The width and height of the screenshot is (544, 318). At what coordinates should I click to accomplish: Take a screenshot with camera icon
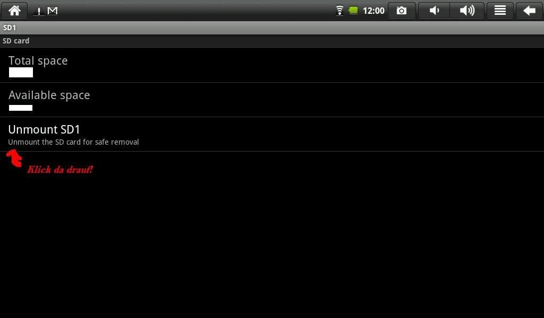pyautogui.click(x=402, y=11)
